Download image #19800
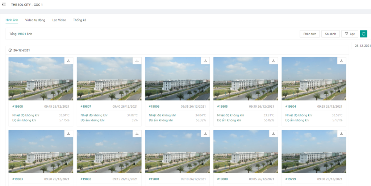 point(274,133)
